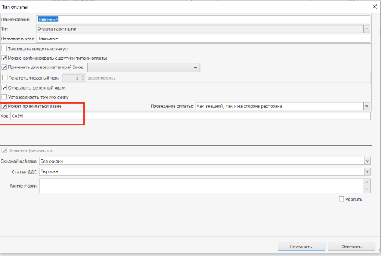Check the удалить checkbox

[342, 200]
